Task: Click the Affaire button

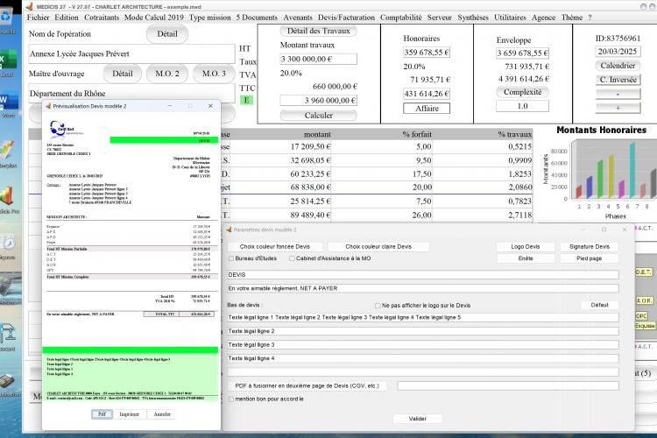Action: click(427, 109)
